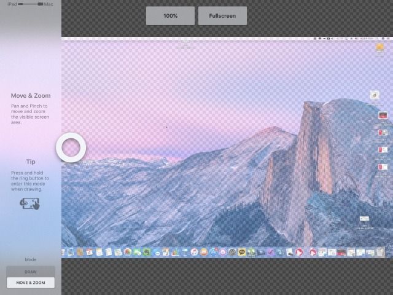Screen dimensions: 393x295
Task: Open the green Evernote elephant icon
Action: pos(147,252)
